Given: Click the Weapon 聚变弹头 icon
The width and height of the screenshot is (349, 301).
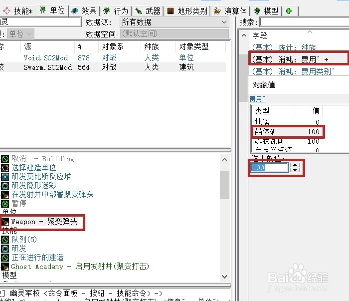Looking at the screenshot, I should pos(5,222).
